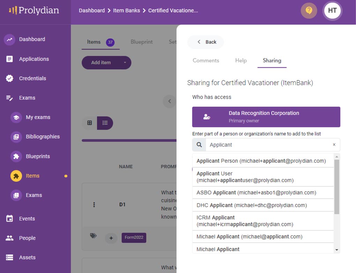Open Dashboard in the sidebar
Viewport: 356px width, 273px height.
(32, 39)
